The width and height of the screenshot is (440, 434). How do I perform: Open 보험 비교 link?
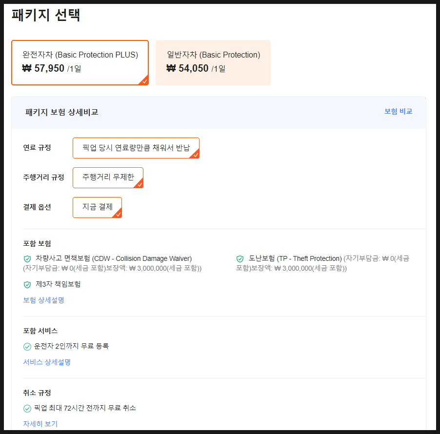[x=398, y=111]
